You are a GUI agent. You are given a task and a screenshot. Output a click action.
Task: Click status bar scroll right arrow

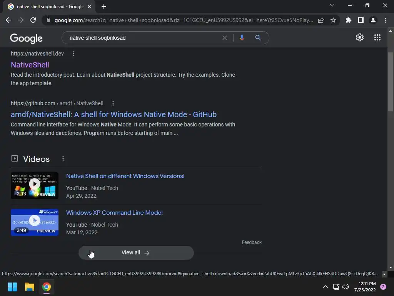[x=384, y=274]
